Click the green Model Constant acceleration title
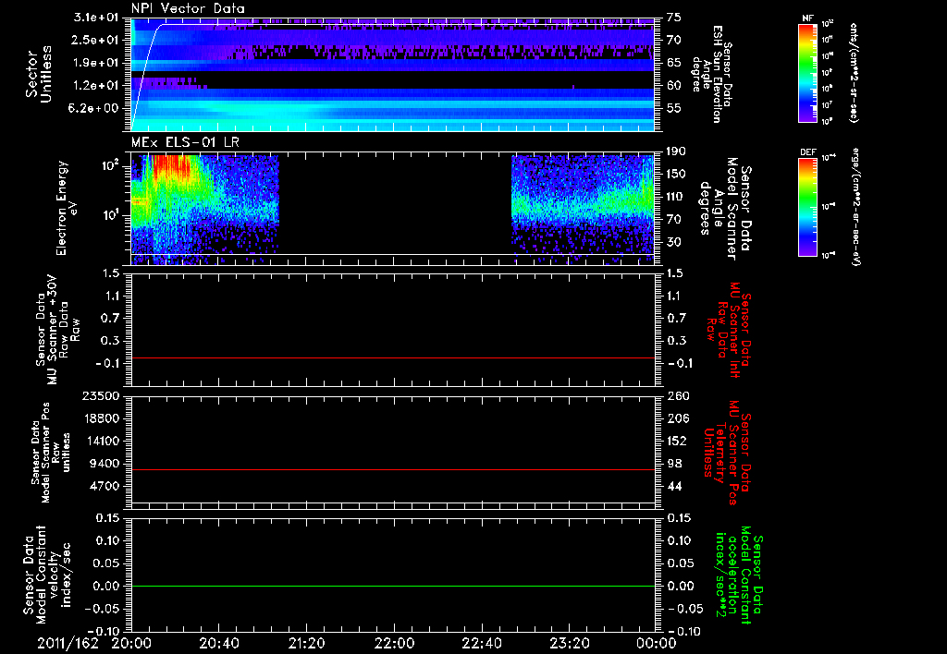947x654 pixels. coord(739,575)
